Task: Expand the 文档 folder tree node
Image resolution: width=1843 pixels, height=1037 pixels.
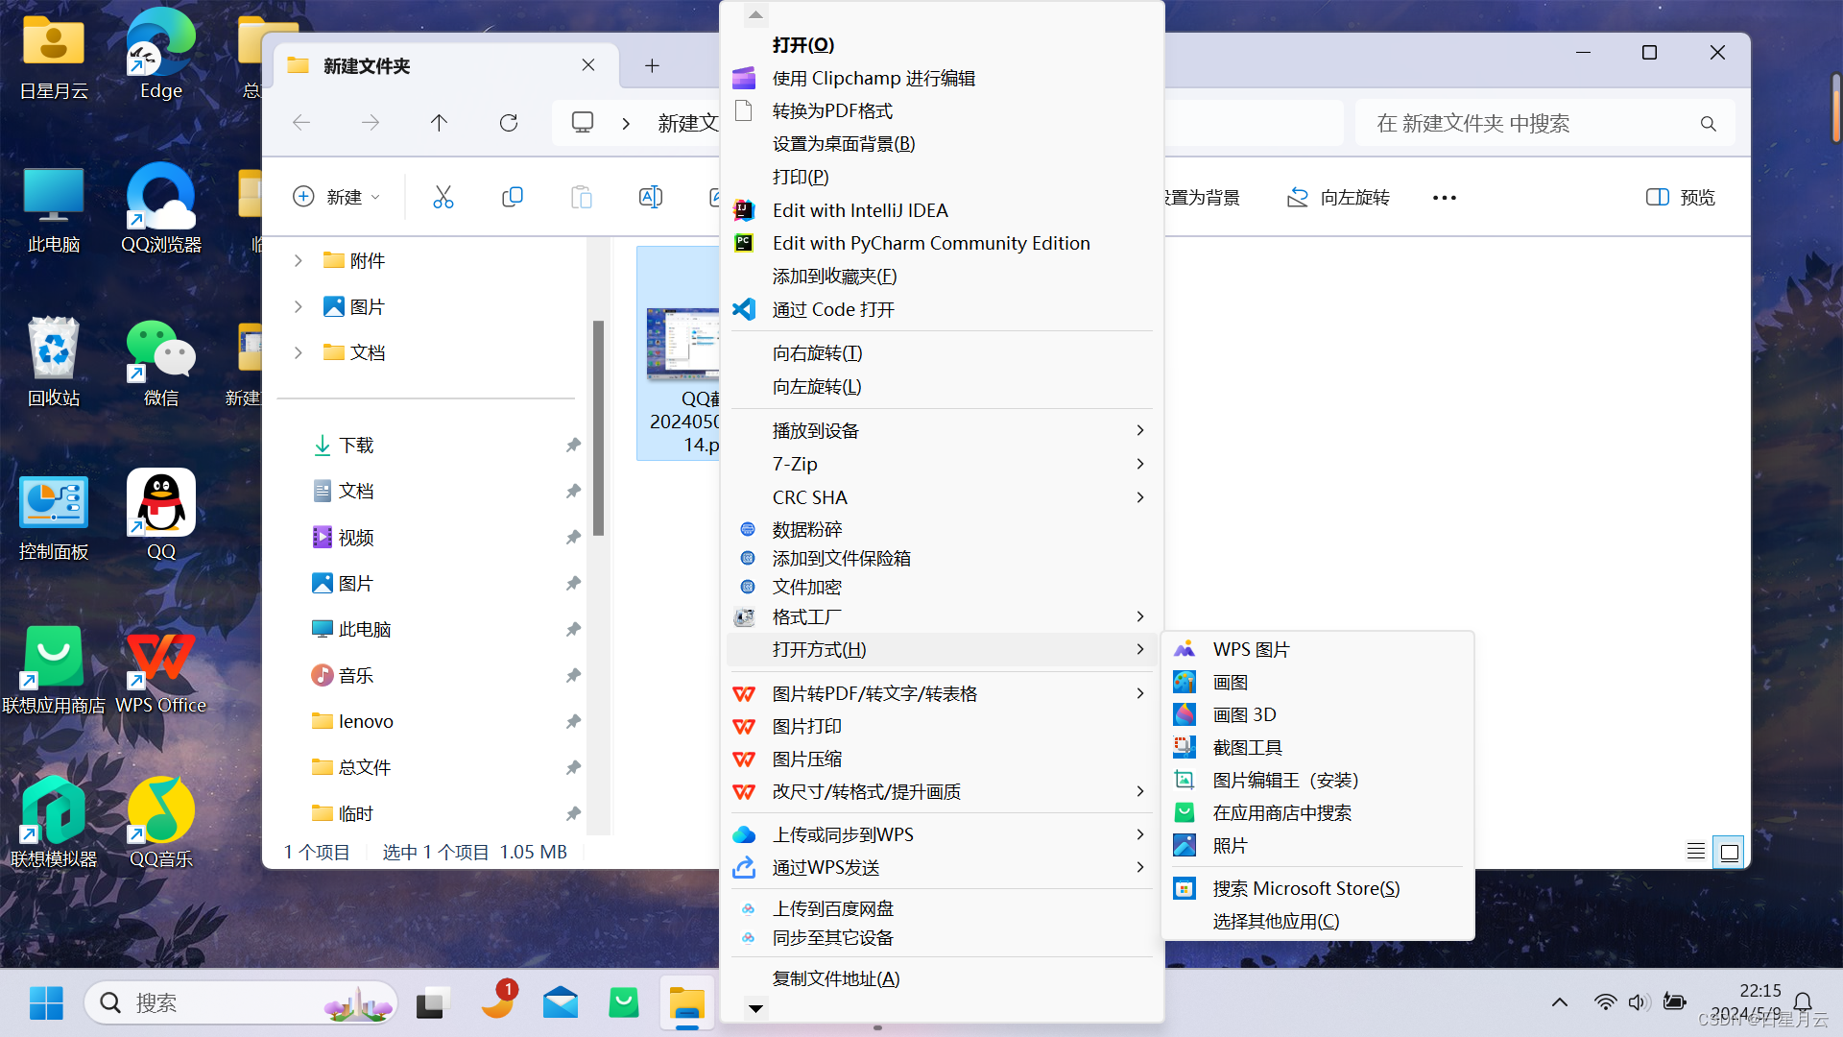Action: pos(299,352)
